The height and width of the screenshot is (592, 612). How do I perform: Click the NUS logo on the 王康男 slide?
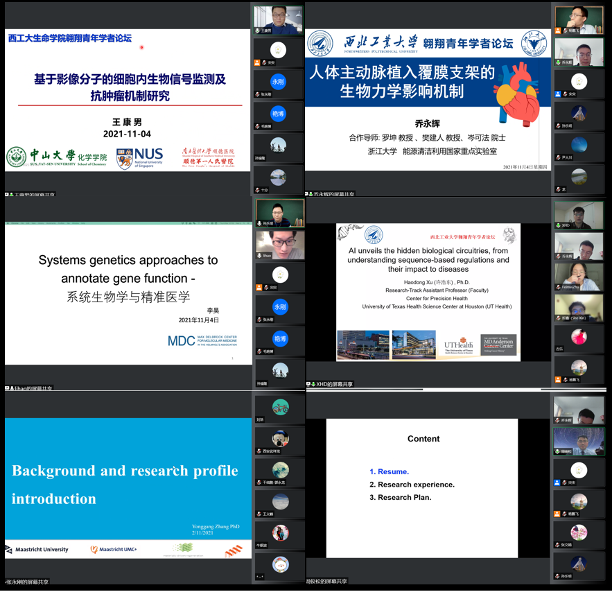139,159
